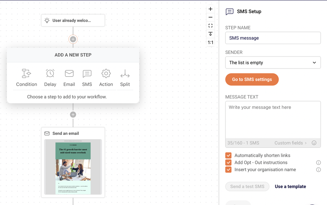
Task: Uncheck Automatically shorten links
Action: pyautogui.click(x=228, y=156)
